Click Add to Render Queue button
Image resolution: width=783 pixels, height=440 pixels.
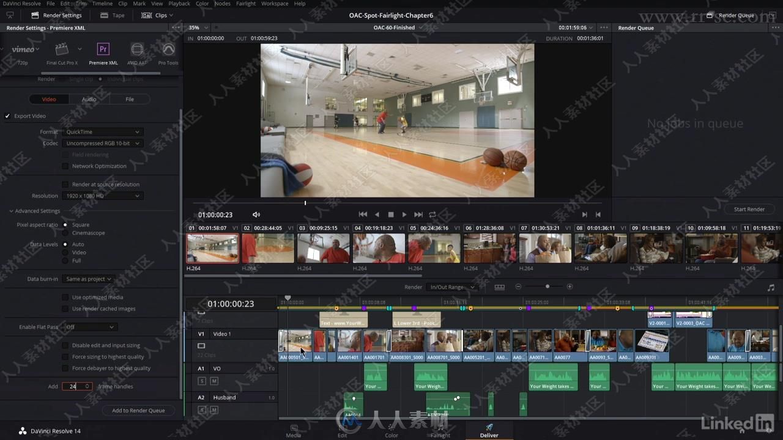tap(138, 411)
